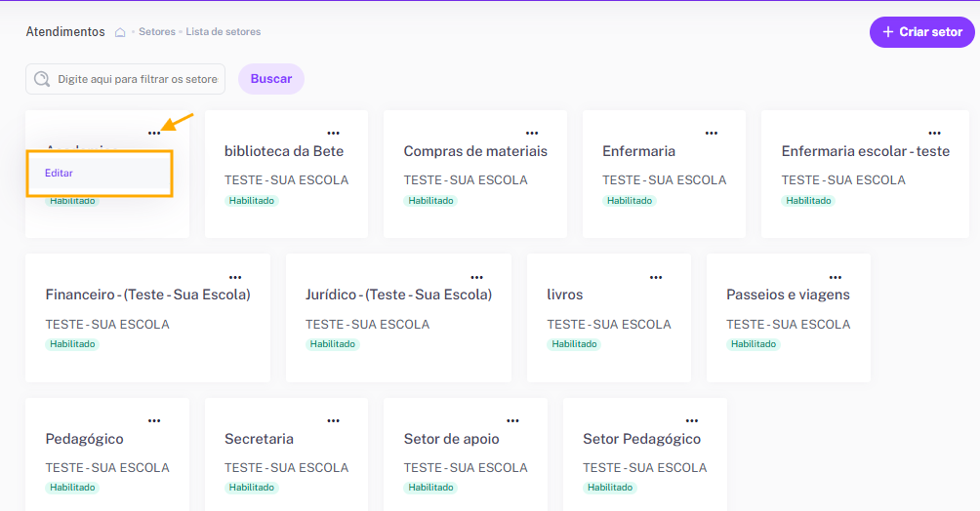Focus the sector filter search field
This screenshot has width=980, height=511.
pyautogui.click(x=125, y=79)
